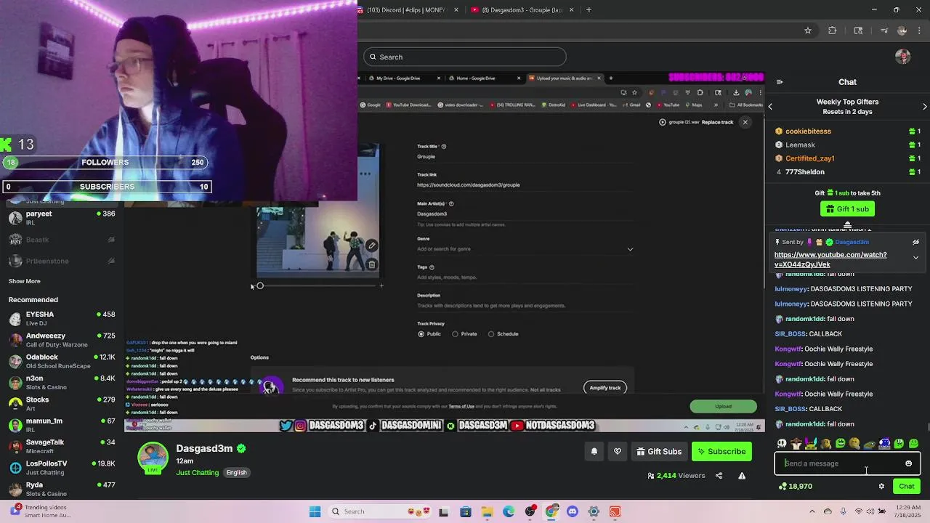Unpin the pinned YouTube message icon
The image size is (930, 523).
pyautogui.click(x=915, y=242)
